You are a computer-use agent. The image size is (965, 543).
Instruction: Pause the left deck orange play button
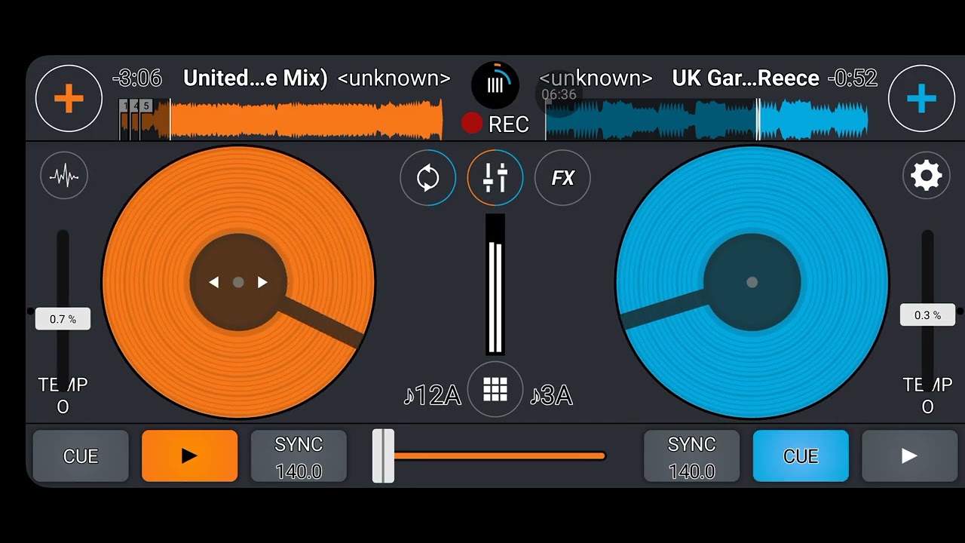pyautogui.click(x=190, y=456)
